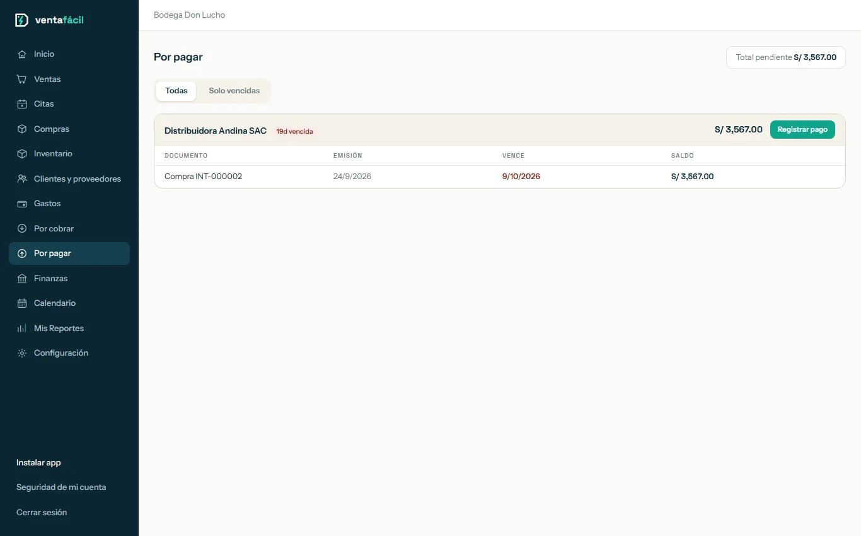Click the Compra INT-000002 document row

(x=499, y=177)
